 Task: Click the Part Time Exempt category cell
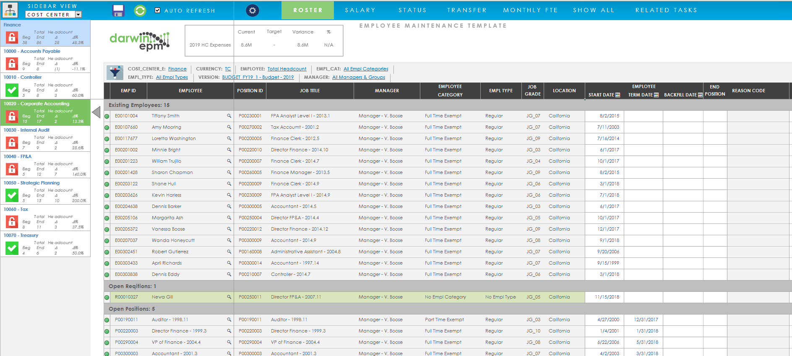(x=444, y=320)
